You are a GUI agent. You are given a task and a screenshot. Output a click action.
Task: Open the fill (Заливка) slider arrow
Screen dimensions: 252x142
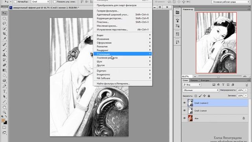(x=246, y=95)
